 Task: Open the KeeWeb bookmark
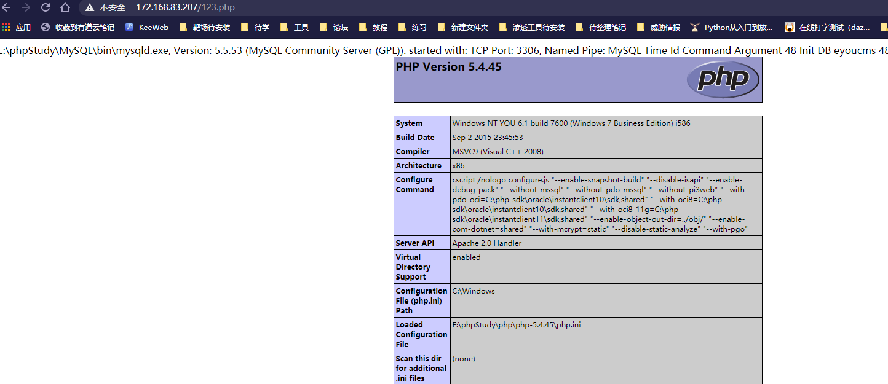146,27
